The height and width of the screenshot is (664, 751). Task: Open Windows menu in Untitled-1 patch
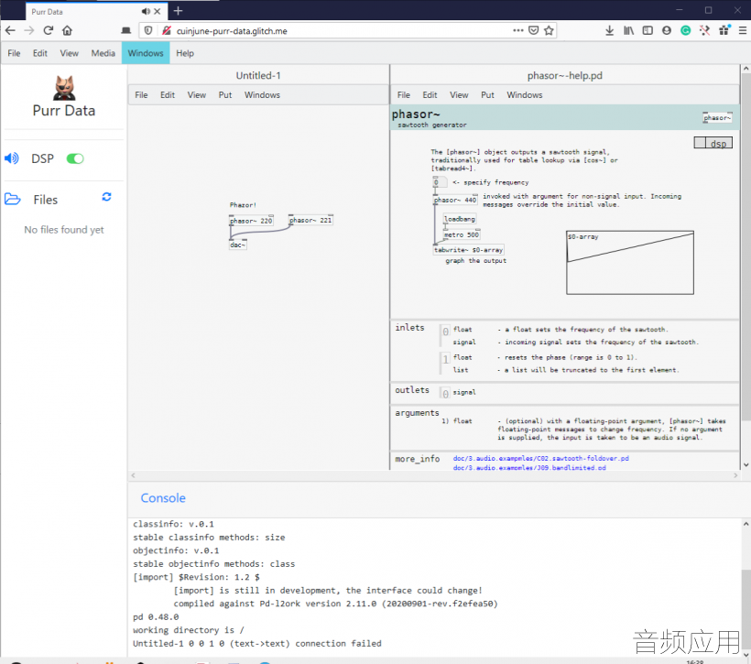pyautogui.click(x=262, y=95)
